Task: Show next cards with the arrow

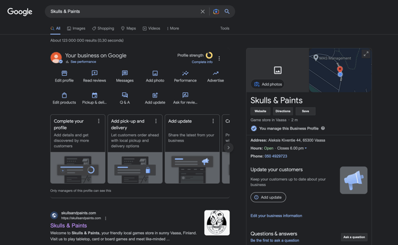Action: coord(229,147)
